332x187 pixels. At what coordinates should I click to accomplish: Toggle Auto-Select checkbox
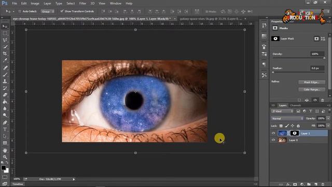coord(20,11)
